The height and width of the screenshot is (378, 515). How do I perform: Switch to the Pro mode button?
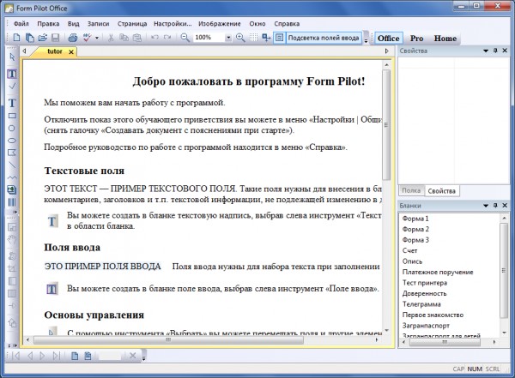pyautogui.click(x=416, y=39)
